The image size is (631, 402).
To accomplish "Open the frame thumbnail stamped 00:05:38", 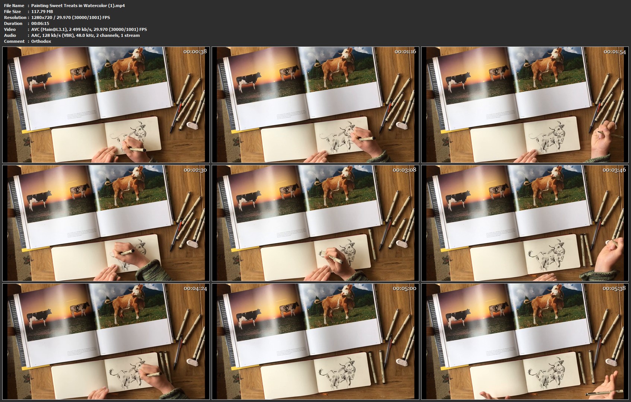I will (525, 341).
